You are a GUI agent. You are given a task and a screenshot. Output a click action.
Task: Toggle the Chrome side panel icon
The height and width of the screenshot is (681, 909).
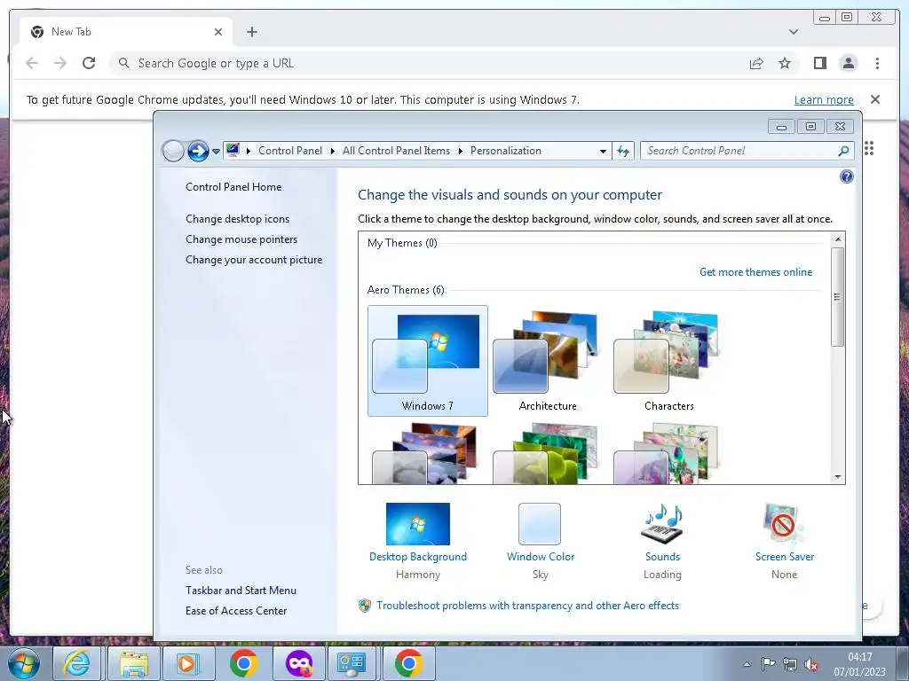pyautogui.click(x=819, y=63)
